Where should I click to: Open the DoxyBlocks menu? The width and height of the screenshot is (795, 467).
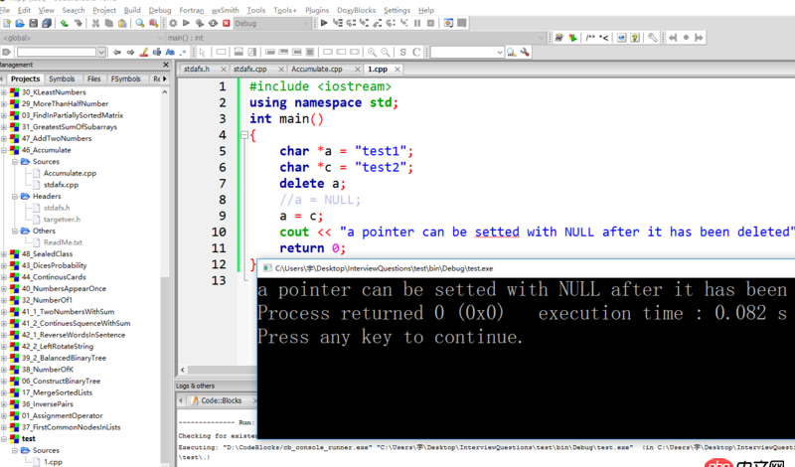coord(356,10)
